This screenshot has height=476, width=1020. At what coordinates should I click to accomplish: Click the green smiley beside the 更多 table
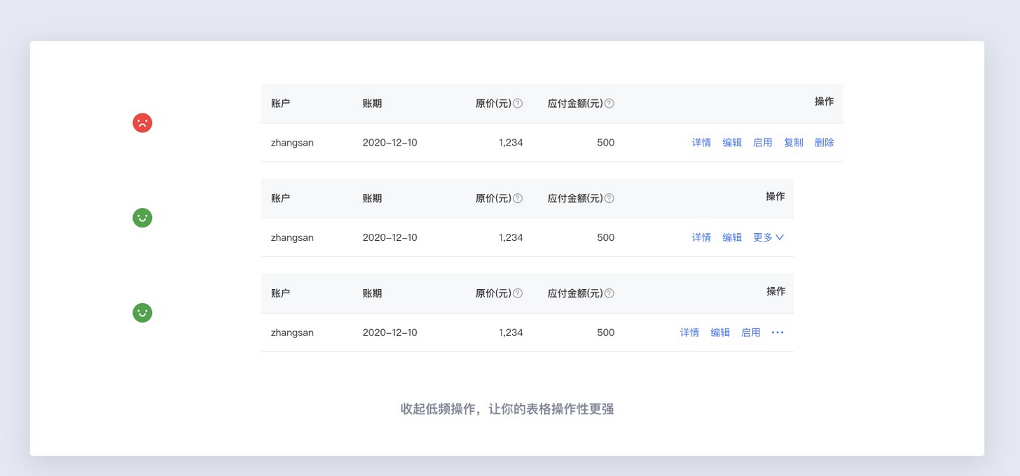[142, 218]
